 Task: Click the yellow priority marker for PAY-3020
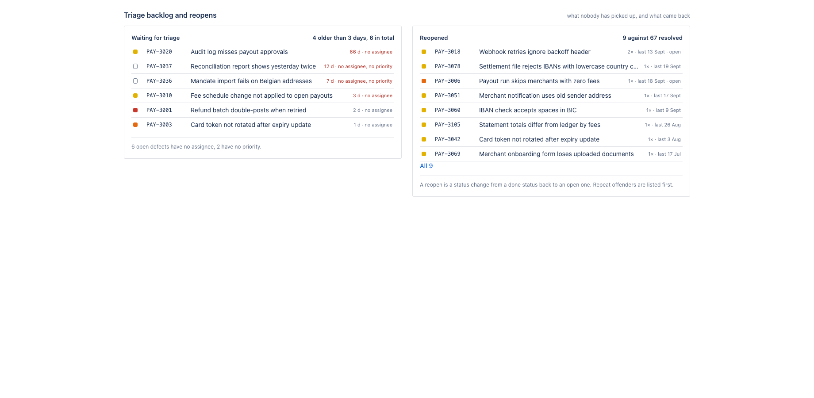pyautogui.click(x=135, y=52)
